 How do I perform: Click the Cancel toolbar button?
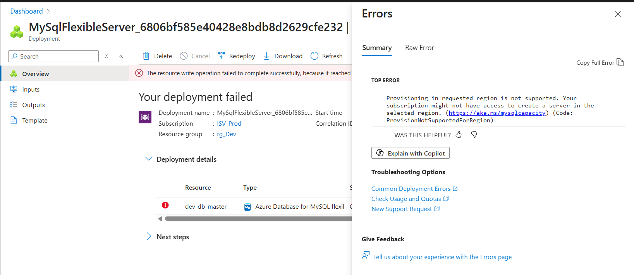tap(195, 56)
